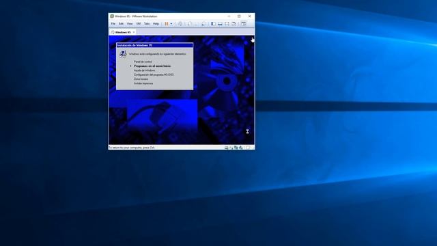Open the VM menu
Viewport: 437px width, 246px height.
pyautogui.click(x=138, y=24)
